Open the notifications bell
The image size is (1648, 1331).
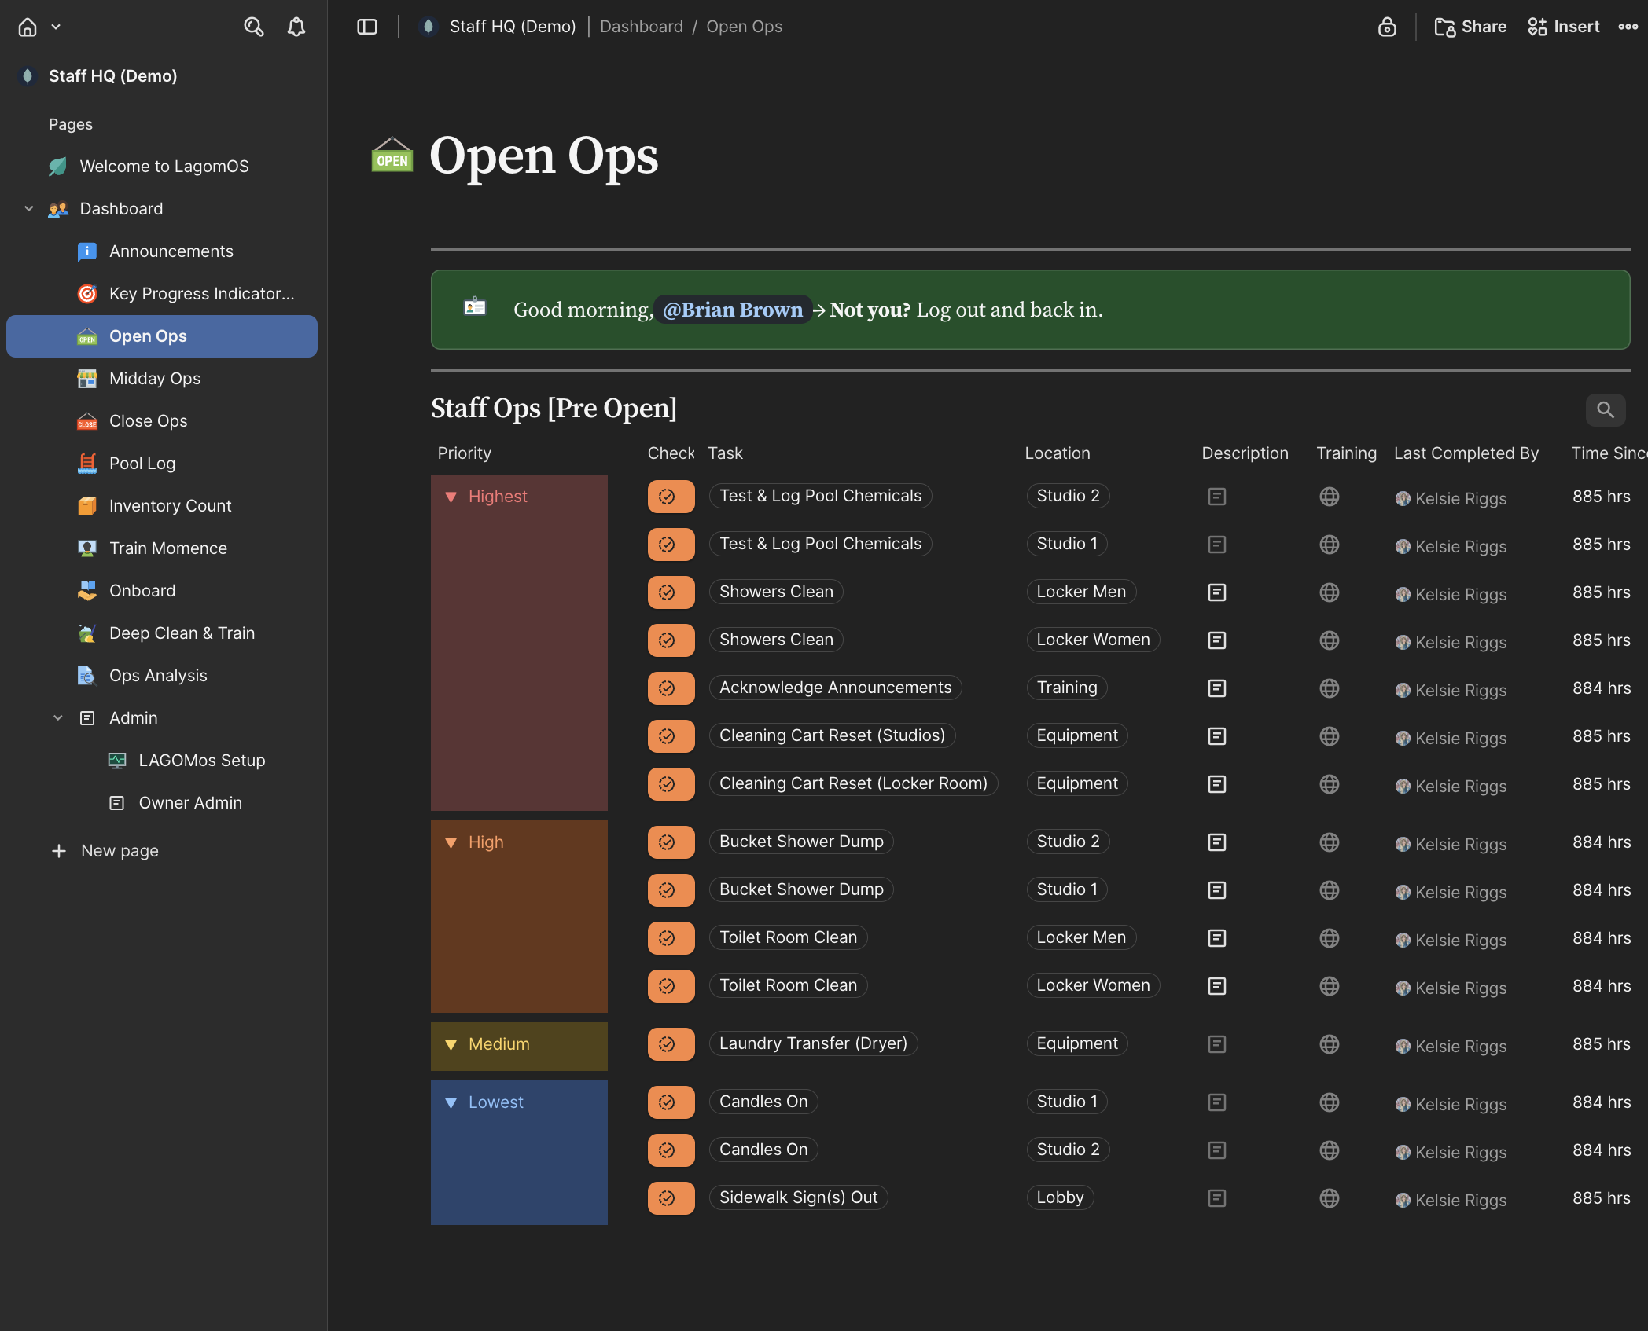tap(296, 27)
